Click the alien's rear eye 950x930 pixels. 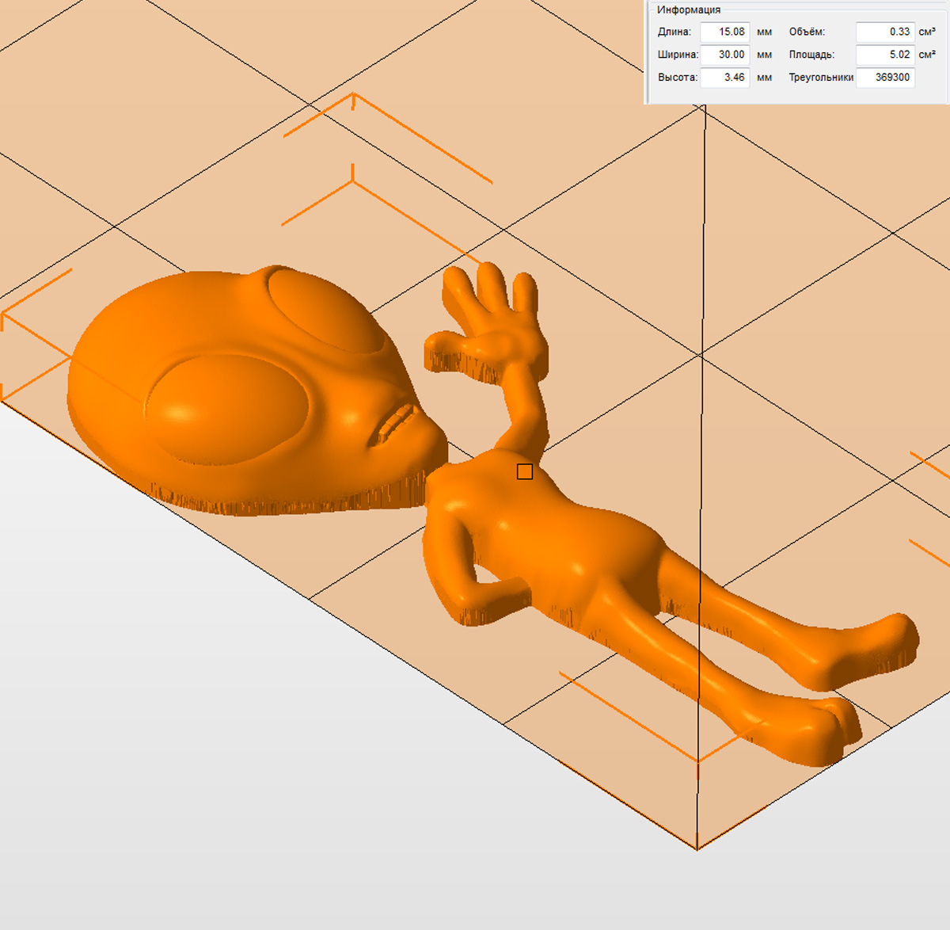pos(325,309)
